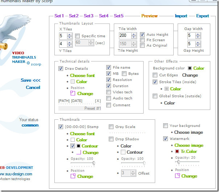Click Preset #1 field
The height and width of the screenshot is (192, 219).
click(x=80, y=108)
